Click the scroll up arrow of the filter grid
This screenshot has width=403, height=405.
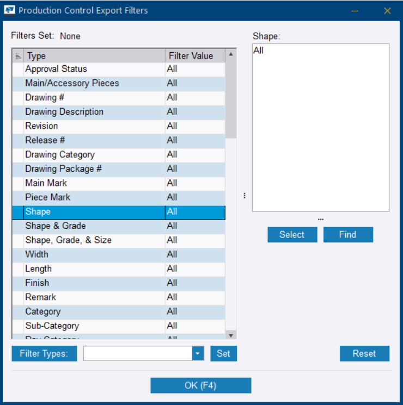coord(231,54)
